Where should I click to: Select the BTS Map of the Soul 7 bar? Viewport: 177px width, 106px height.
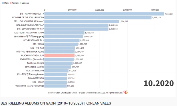click(x=104, y=14)
